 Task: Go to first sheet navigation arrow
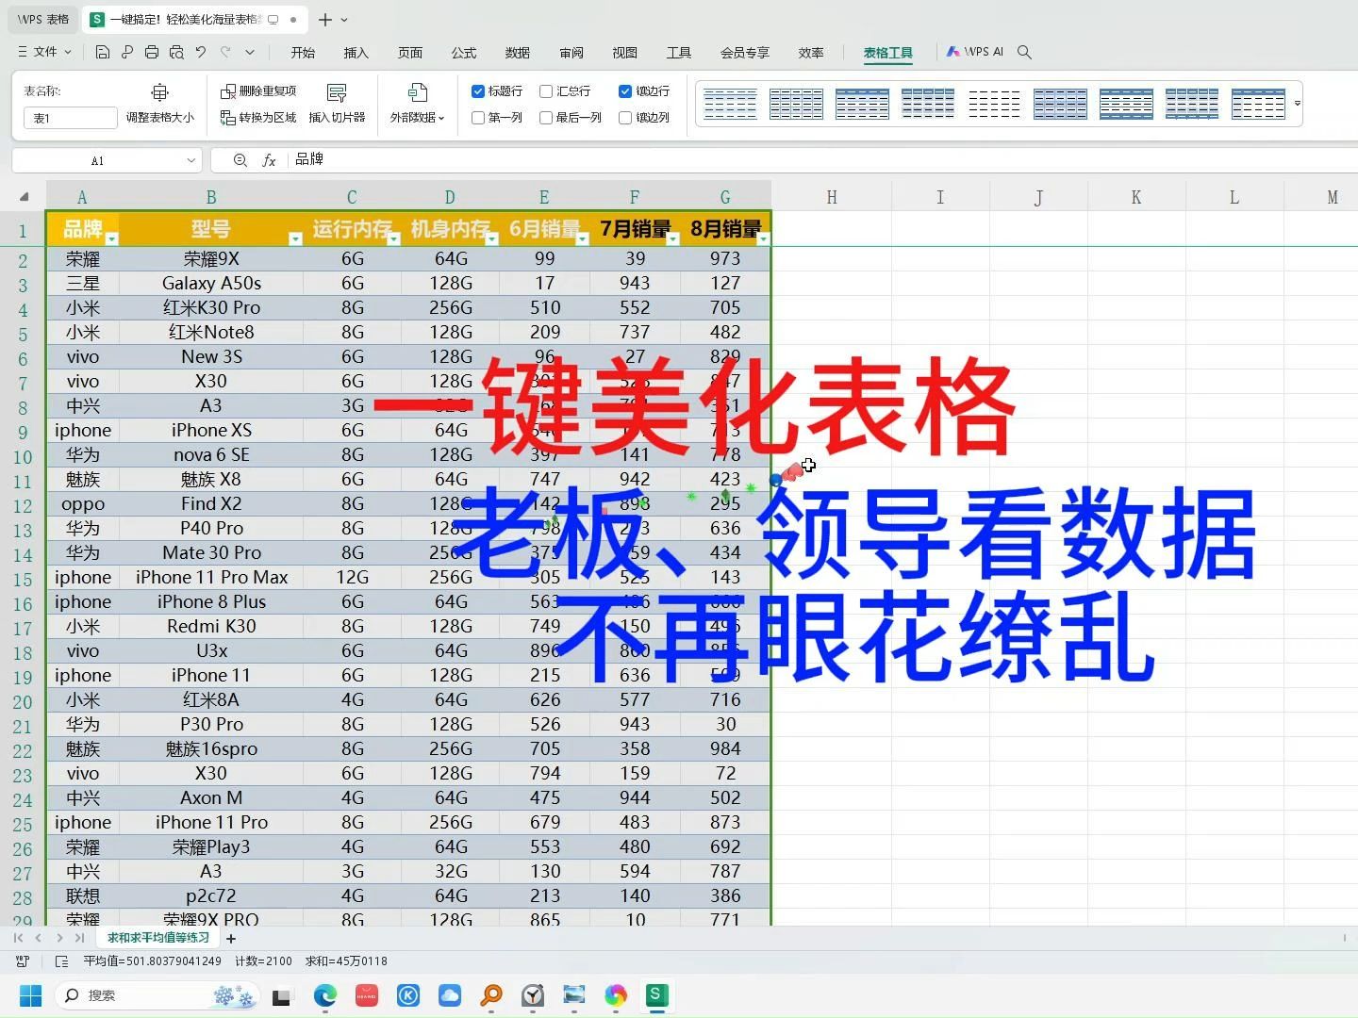[x=18, y=938]
